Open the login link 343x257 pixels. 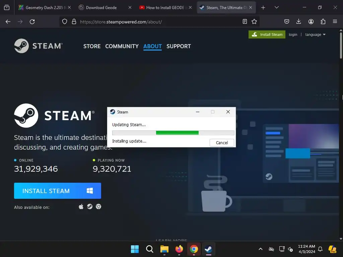[293, 34]
